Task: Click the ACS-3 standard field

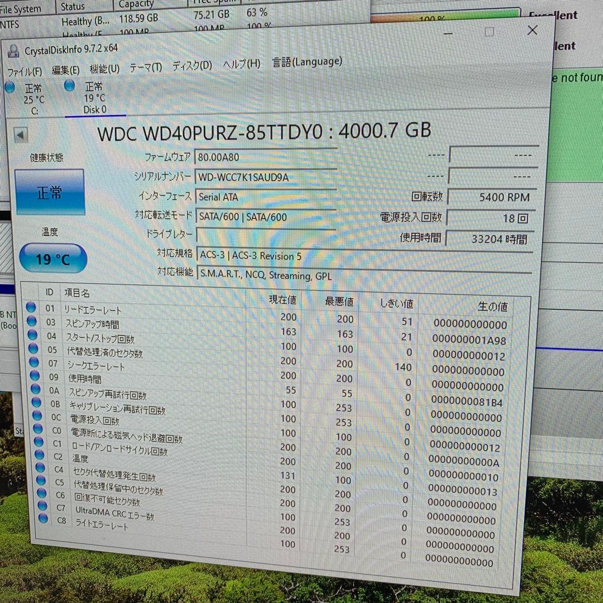Action: pos(365,255)
